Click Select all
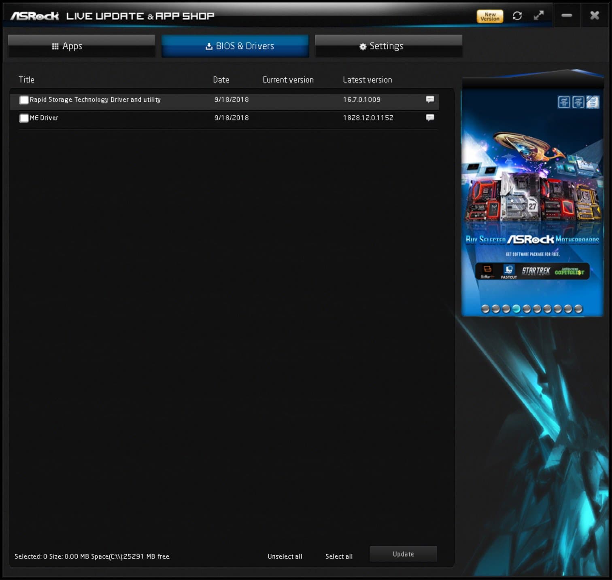This screenshot has height=580, width=612. point(339,557)
